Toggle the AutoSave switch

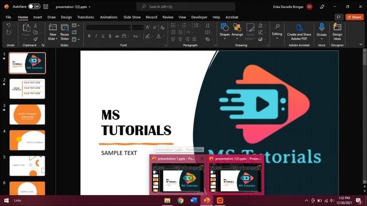tap(34, 6)
